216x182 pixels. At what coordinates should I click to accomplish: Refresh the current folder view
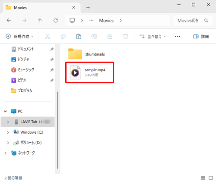[56, 21]
